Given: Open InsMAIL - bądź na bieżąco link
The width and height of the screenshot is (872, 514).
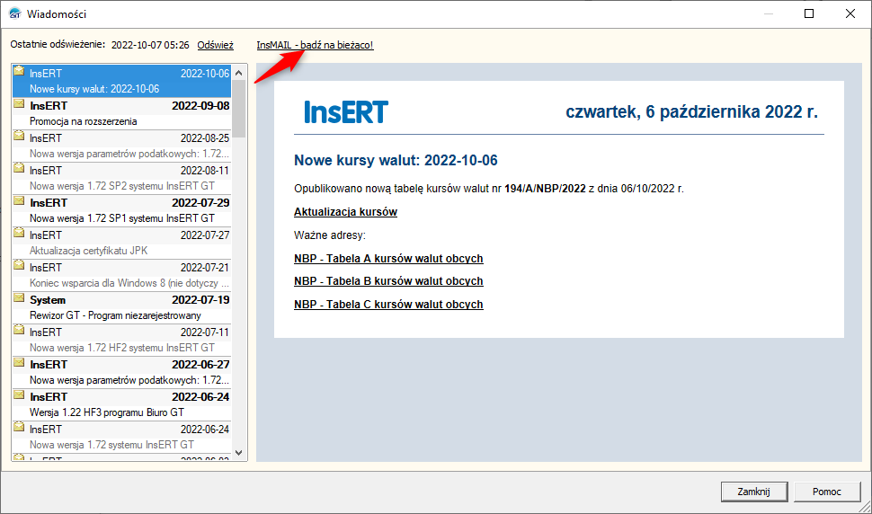Looking at the screenshot, I should coord(315,45).
